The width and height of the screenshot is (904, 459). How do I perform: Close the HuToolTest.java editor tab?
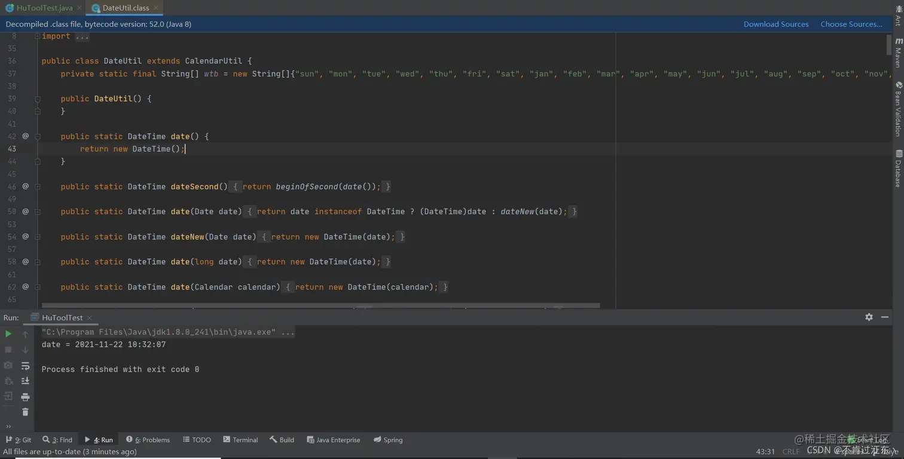click(80, 8)
